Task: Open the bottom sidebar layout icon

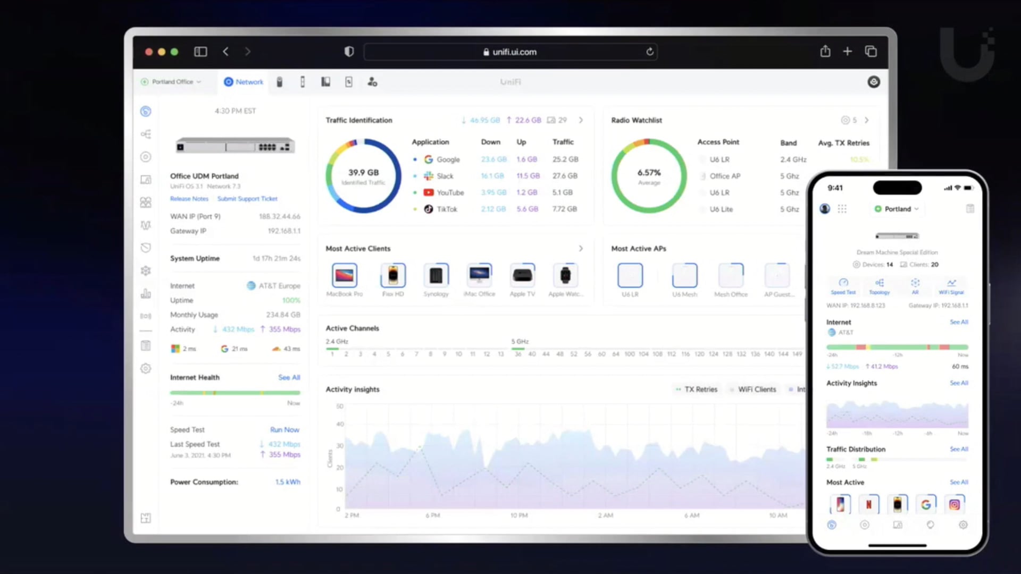Action: pyautogui.click(x=146, y=518)
